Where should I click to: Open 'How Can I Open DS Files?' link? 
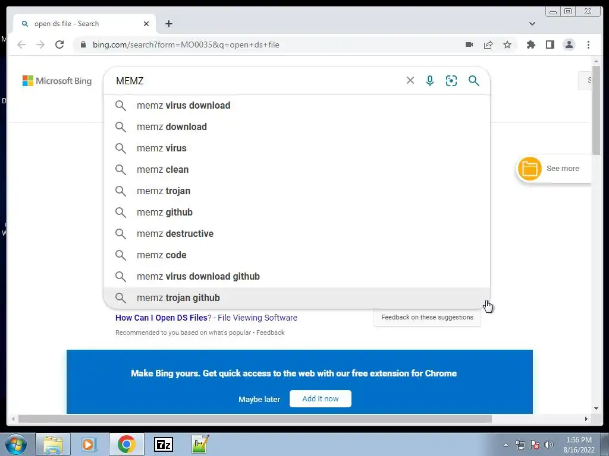point(206,318)
